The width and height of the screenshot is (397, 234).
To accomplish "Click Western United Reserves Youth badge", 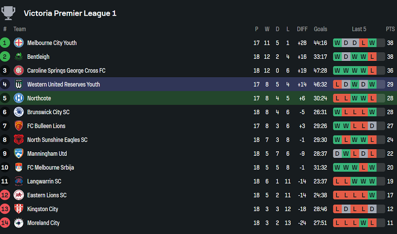I will (x=19, y=84).
